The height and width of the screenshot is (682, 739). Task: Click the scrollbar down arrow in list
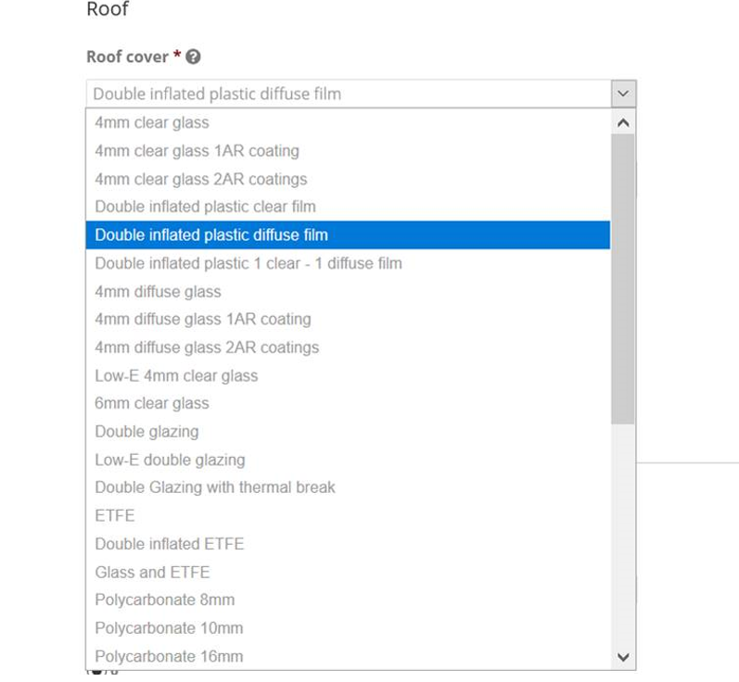(x=623, y=657)
